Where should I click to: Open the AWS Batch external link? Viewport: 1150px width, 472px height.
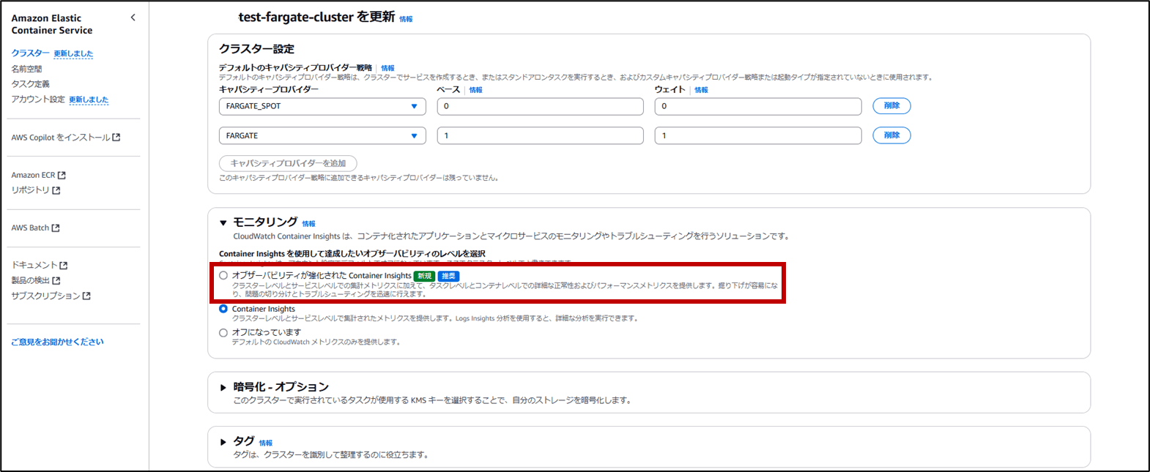click(35, 228)
